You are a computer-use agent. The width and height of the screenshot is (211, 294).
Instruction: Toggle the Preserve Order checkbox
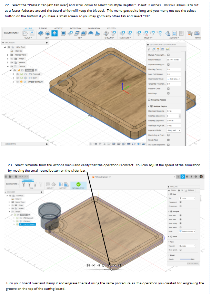point(168,88)
